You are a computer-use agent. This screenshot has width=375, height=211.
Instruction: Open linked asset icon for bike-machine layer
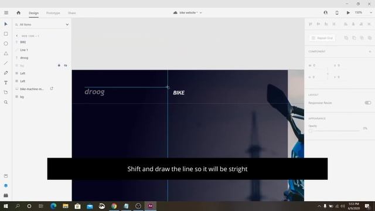52,89
